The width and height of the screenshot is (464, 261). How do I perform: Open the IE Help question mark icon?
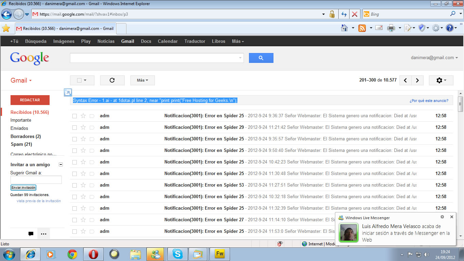click(450, 28)
